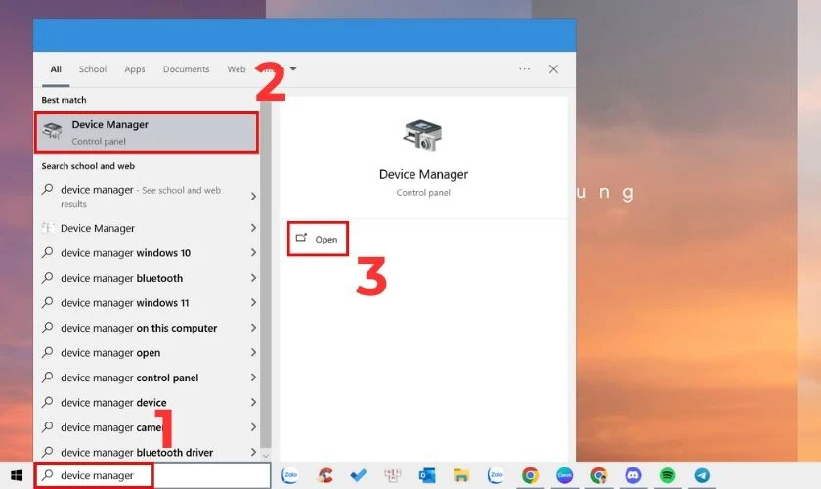
Task: Open the Zalo icon beside the search box
Action: coord(289,475)
